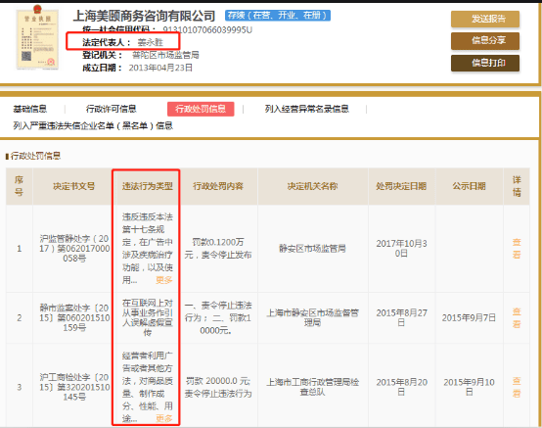Expand 更多 in row 1 violation type
This screenshot has width=542, height=428.
pos(163,280)
